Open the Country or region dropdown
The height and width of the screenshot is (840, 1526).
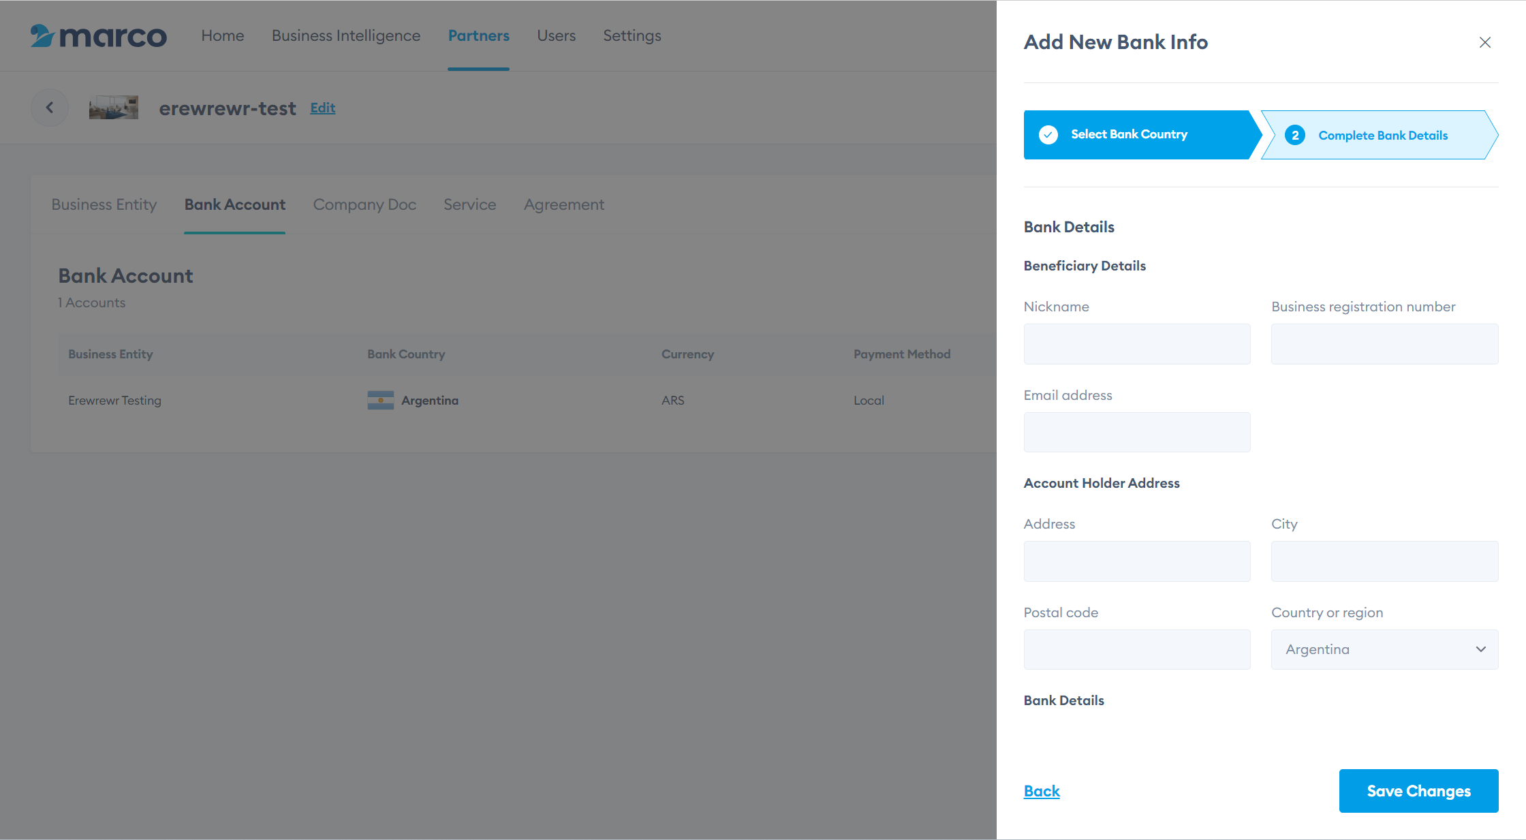(1384, 649)
